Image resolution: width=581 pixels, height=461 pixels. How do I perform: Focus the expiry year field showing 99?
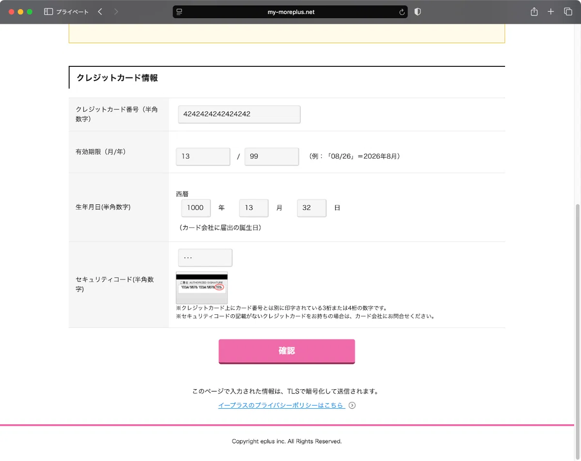click(272, 156)
